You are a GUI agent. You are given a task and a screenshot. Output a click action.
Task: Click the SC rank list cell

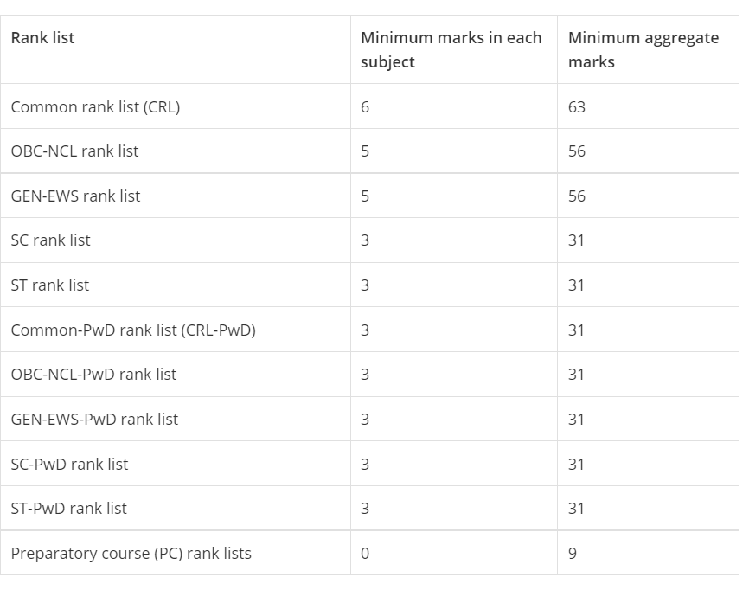[50, 240]
